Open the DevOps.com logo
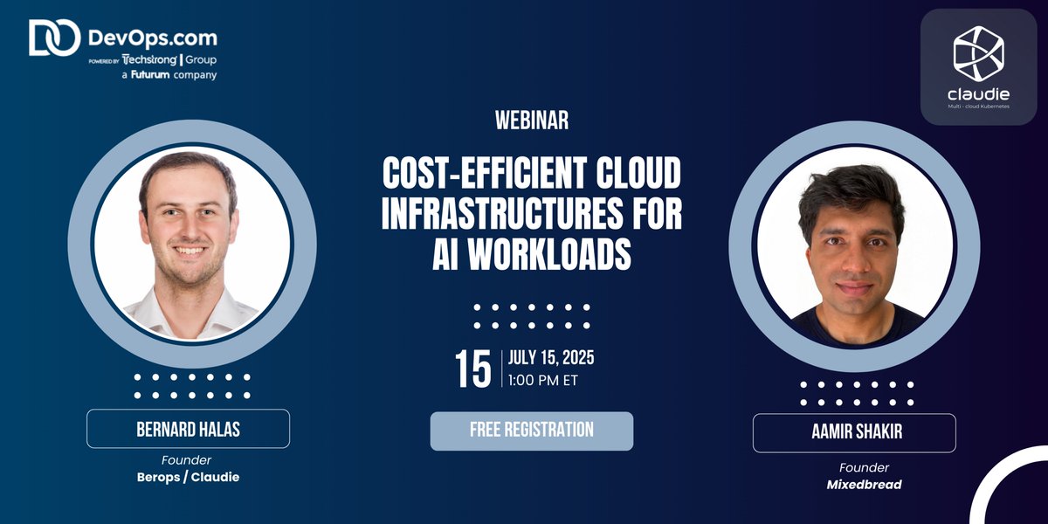The height and width of the screenshot is (524, 1048). pyautogui.click(x=123, y=38)
